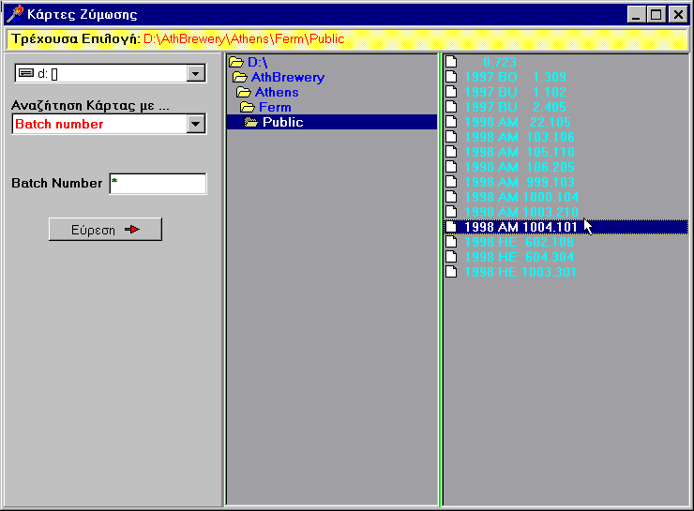
Task: Select the Athens folder label in tree
Action: click(x=277, y=93)
